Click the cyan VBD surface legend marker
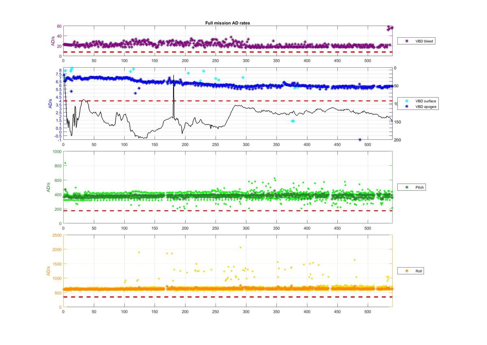Viewport: 487px width, 345px height. 407,100
